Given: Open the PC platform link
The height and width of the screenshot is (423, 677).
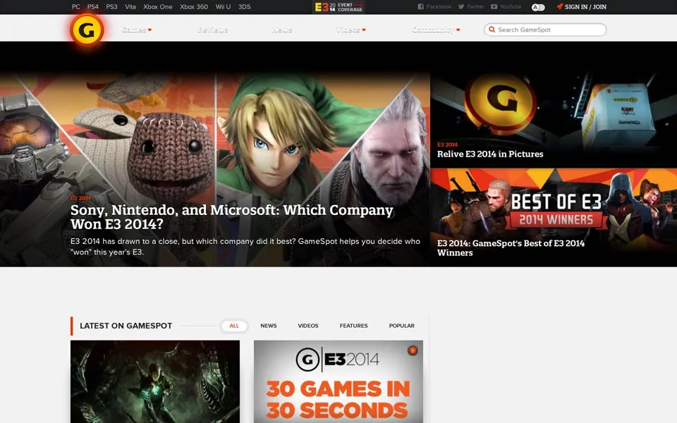Looking at the screenshot, I should pos(76,7).
